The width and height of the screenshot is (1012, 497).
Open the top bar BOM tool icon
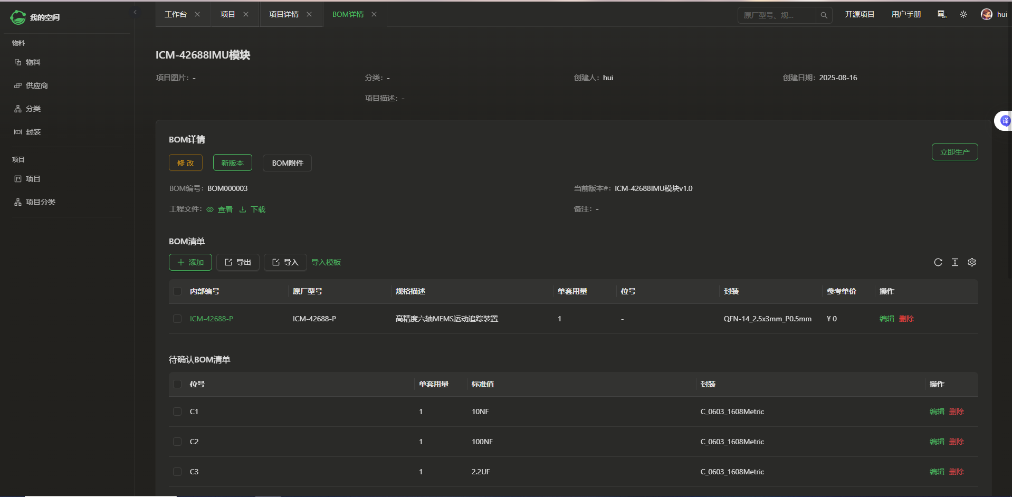(x=942, y=14)
